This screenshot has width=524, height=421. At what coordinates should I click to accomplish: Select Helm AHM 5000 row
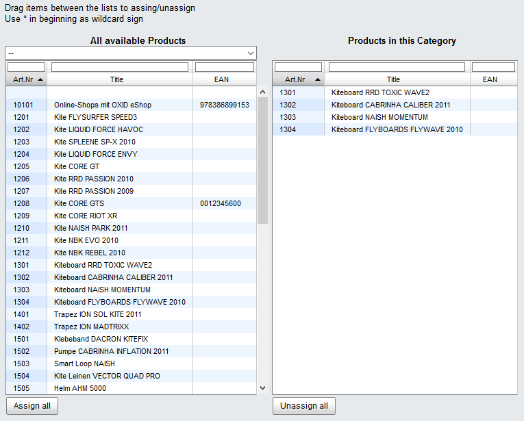[131, 389]
